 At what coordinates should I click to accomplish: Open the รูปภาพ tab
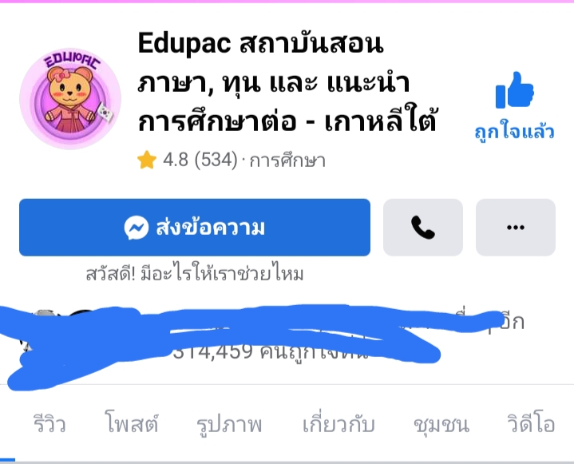pyautogui.click(x=229, y=425)
